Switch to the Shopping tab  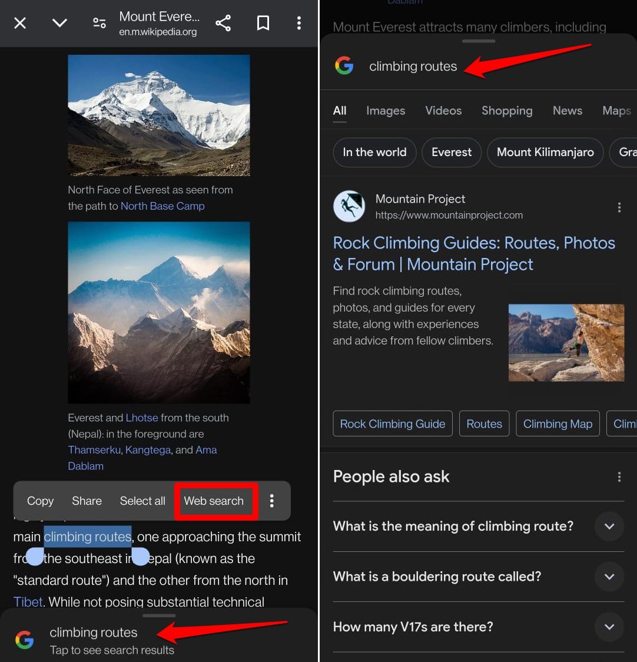pos(507,111)
